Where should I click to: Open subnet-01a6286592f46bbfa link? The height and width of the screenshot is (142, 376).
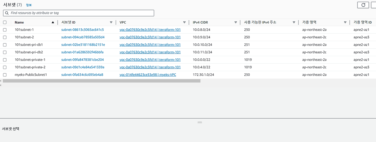[x=82, y=52]
